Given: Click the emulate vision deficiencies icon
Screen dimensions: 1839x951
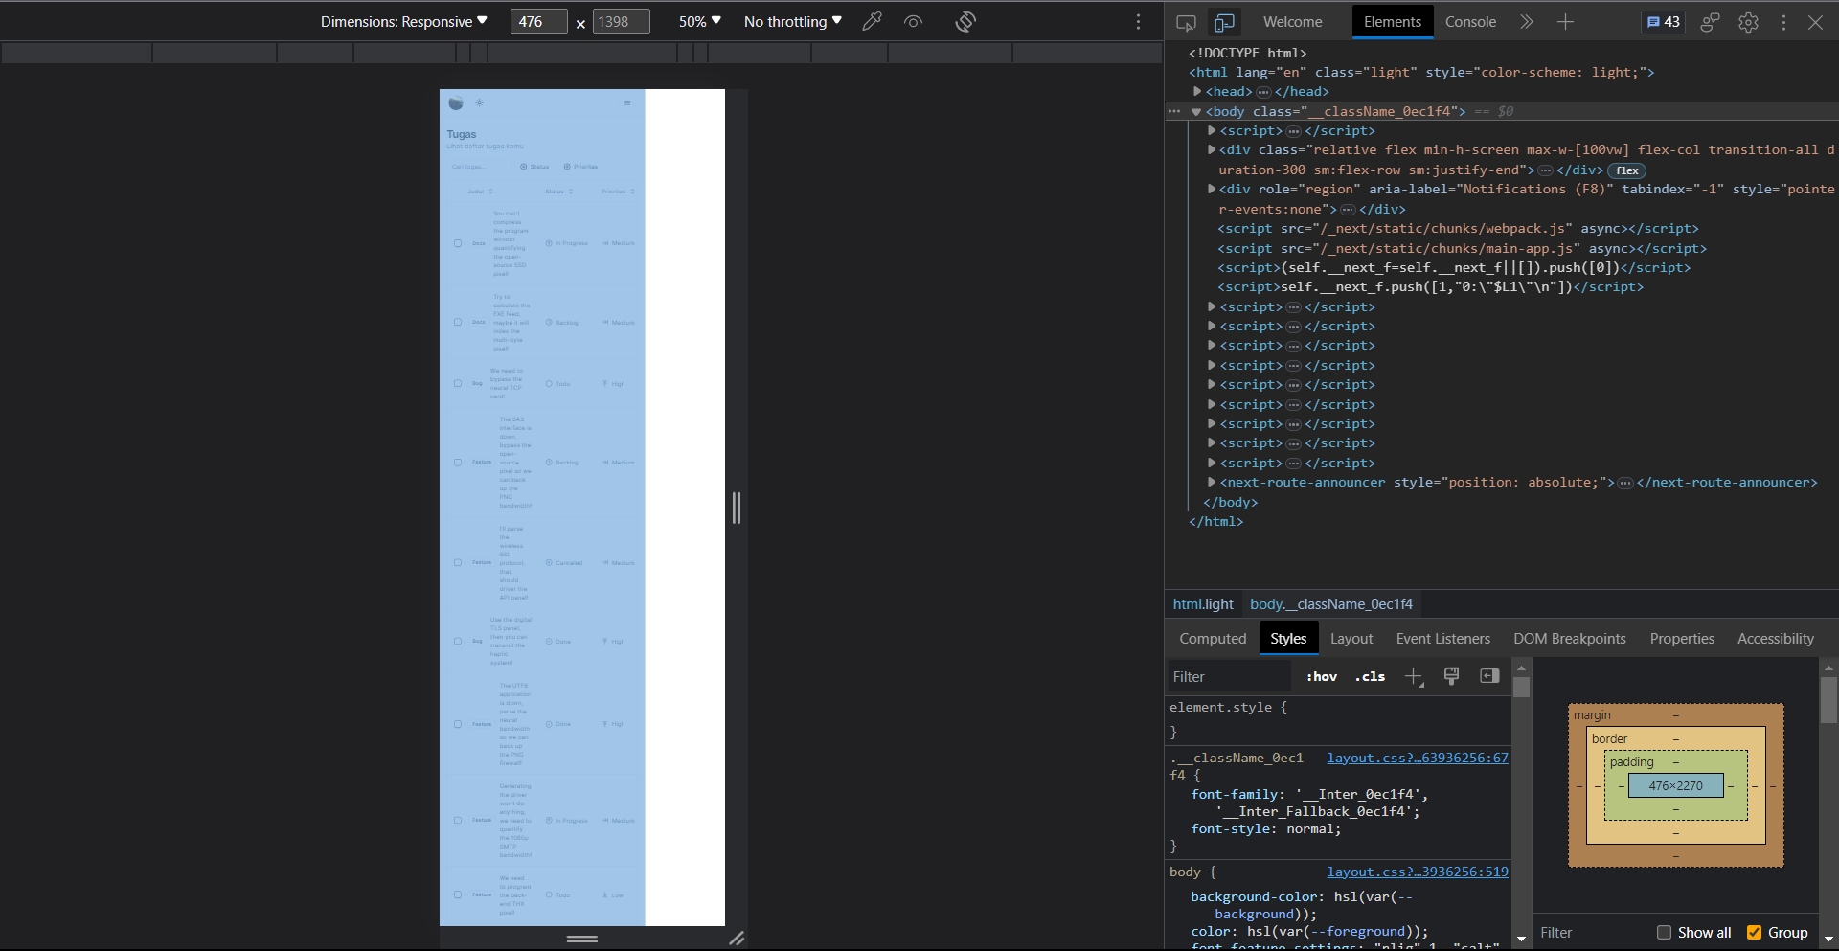Looking at the screenshot, I should point(913,21).
